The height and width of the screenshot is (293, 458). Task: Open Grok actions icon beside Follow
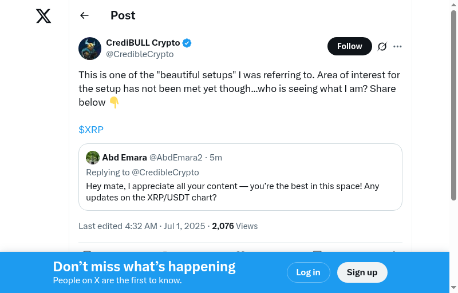click(x=382, y=46)
